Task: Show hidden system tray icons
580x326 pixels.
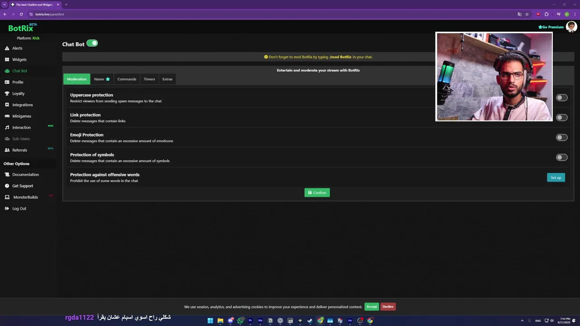Action: (522, 321)
